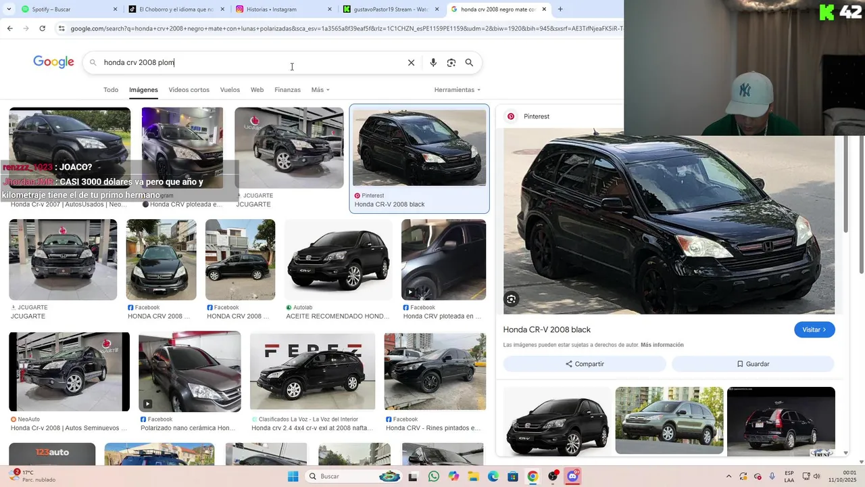Click the Compartir button
This screenshot has height=487, width=865.
[585, 364]
